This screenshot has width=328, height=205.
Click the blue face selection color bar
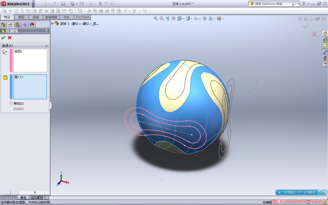pyautogui.click(x=11, y=87)
